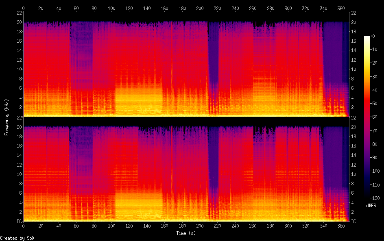Click the 100 tick on the top time axis
This screenshot has height=241, width=384.
[111, 8]
